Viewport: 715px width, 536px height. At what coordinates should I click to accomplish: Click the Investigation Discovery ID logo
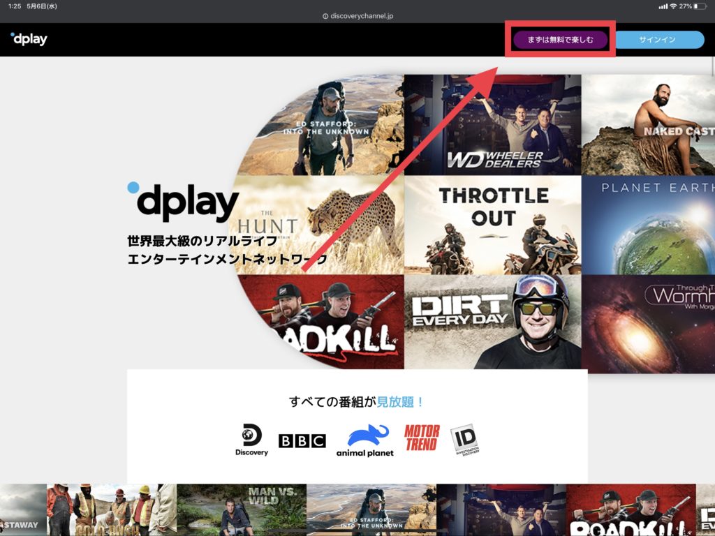point(465,440)
